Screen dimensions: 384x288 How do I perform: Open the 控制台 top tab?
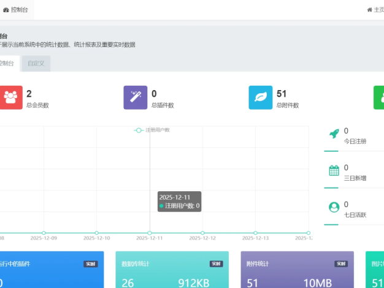(16, 10)
